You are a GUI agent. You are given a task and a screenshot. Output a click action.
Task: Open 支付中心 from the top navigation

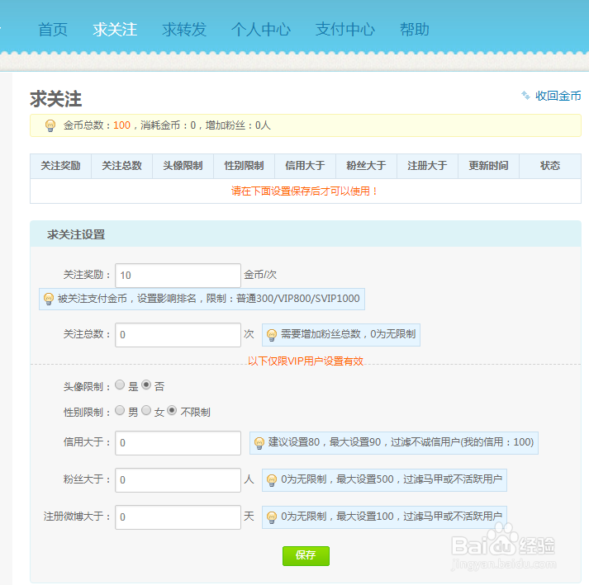pos(345,30)
